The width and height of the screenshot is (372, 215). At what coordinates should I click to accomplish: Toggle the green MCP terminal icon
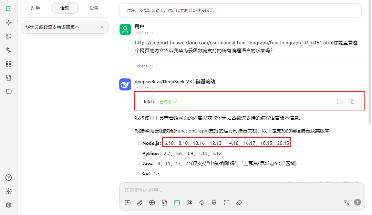click(x=177, y=203)
